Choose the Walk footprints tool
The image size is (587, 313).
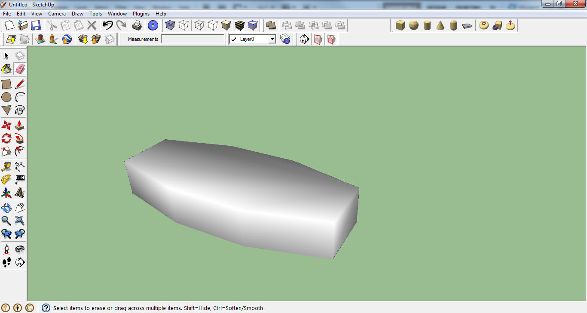click(6, 262)
